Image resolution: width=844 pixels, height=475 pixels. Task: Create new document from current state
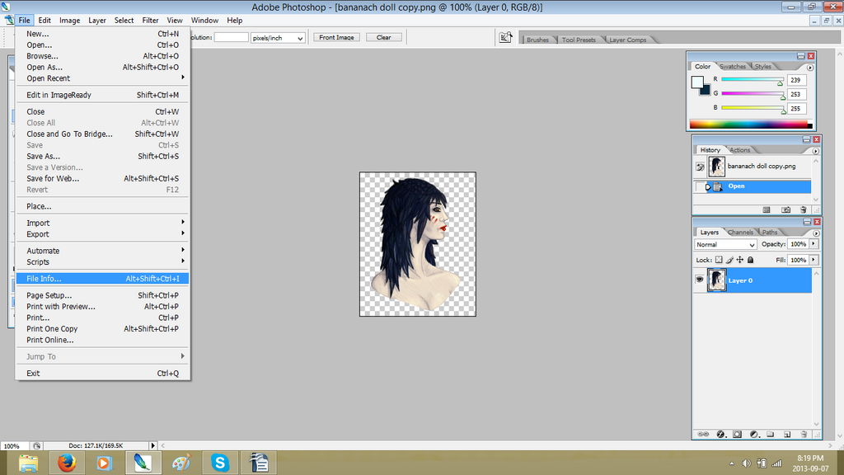767,209
